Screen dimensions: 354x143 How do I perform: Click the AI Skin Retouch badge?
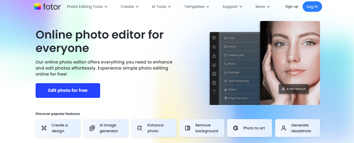point(294,89)
